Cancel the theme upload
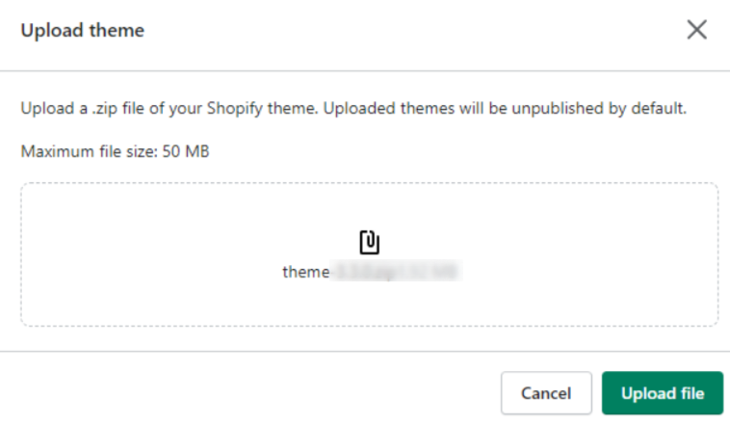Viewport: 730px width, 426px height. point(546,393)
